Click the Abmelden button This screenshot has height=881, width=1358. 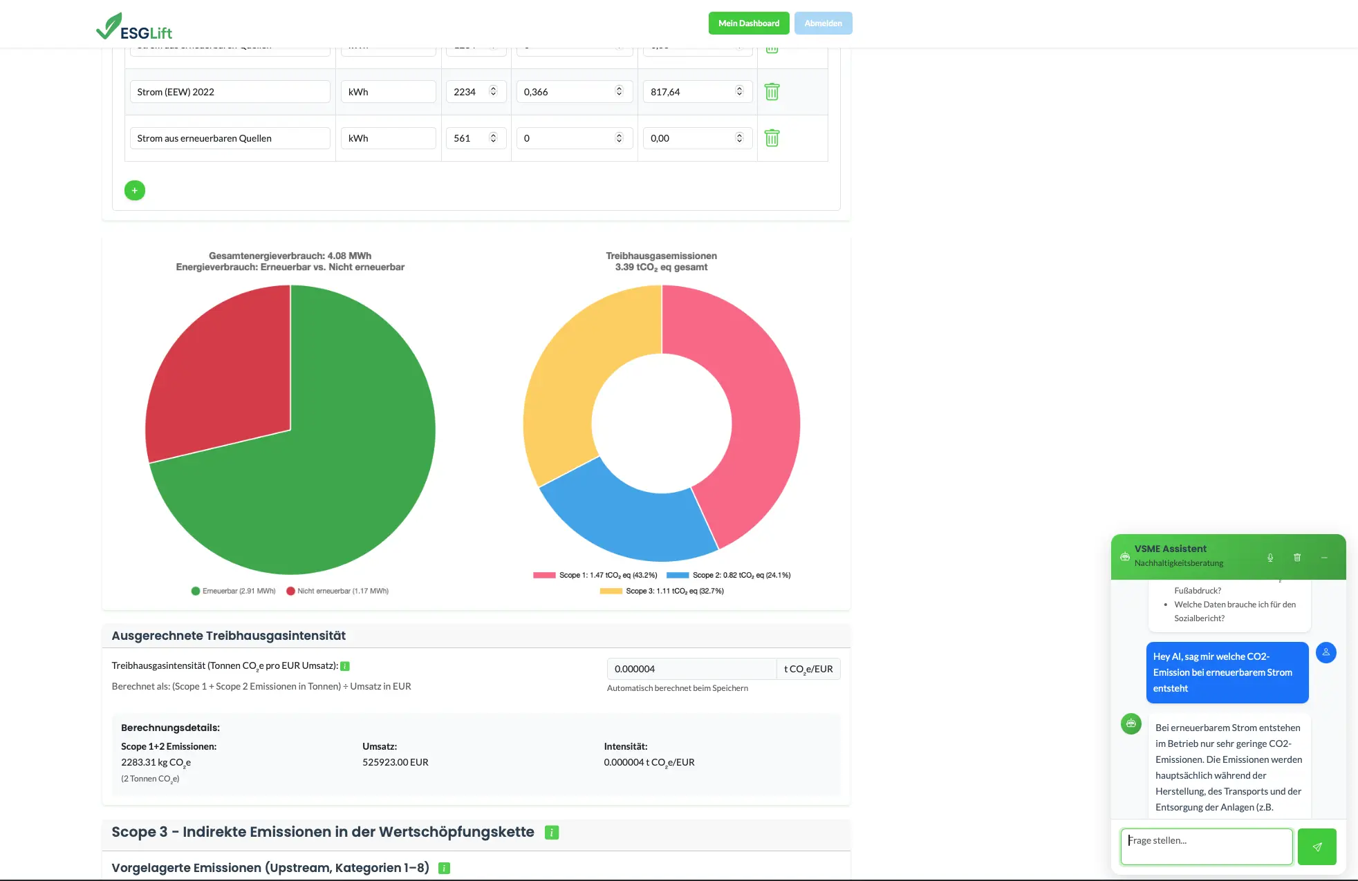point(823,23)
